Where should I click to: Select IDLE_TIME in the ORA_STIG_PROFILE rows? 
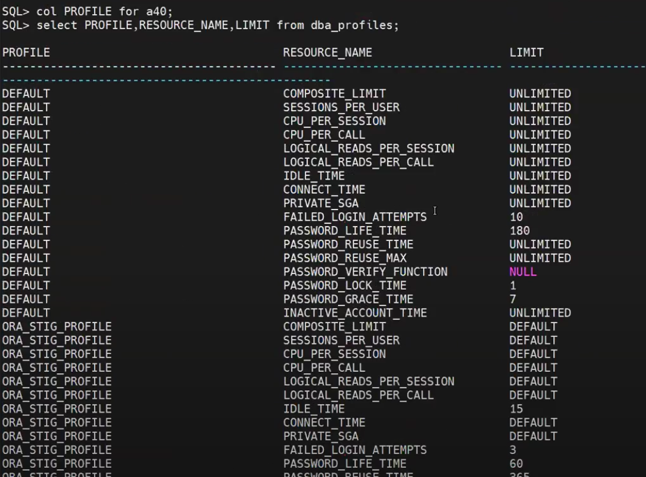[314, 409]
